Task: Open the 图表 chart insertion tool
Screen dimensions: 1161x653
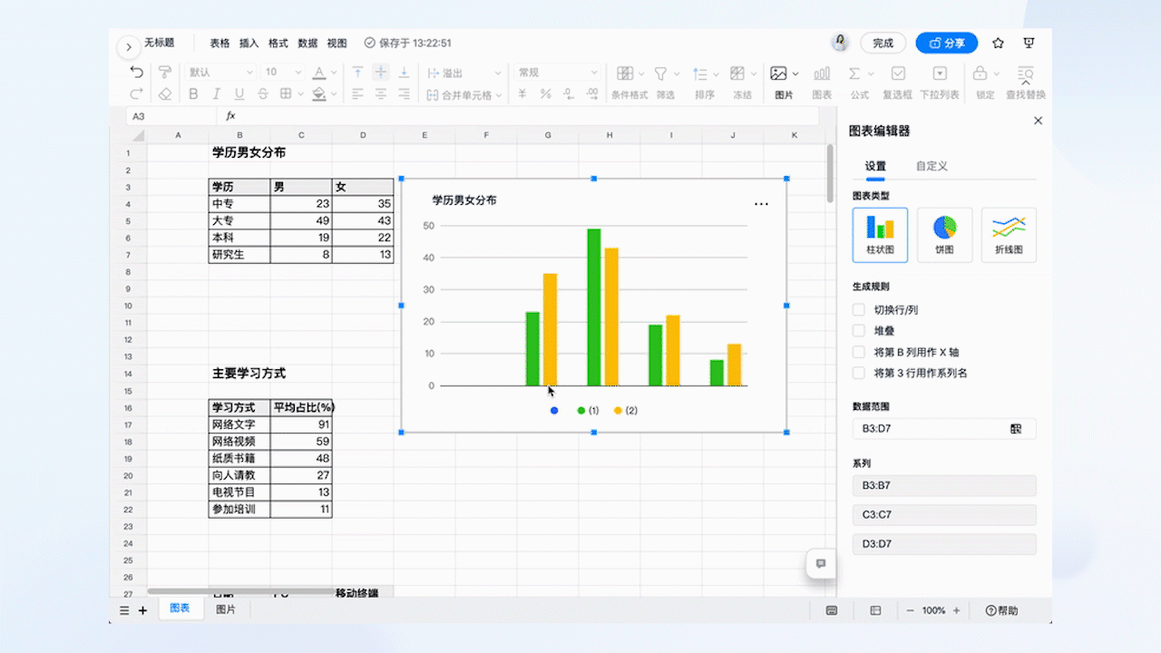Action: [821, 73]
